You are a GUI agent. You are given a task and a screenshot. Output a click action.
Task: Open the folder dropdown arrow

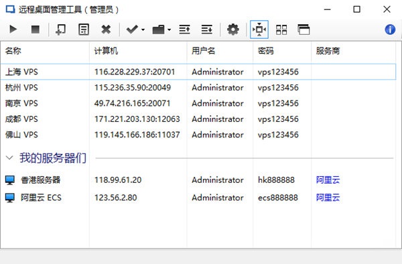(x=170, y=29)
